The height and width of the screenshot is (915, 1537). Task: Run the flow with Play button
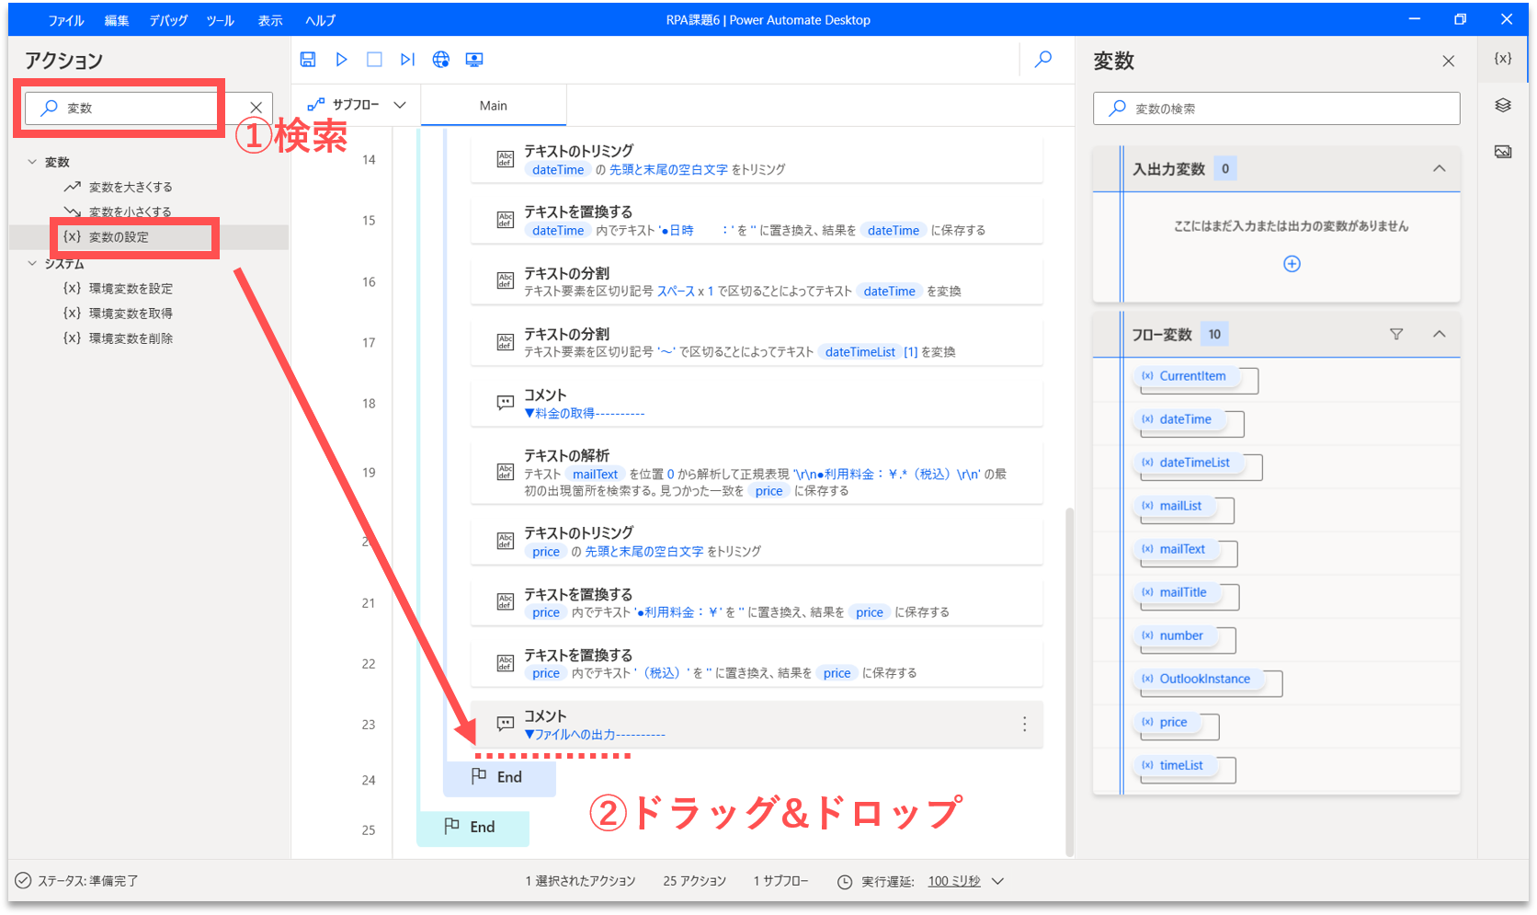click(341, 60)
